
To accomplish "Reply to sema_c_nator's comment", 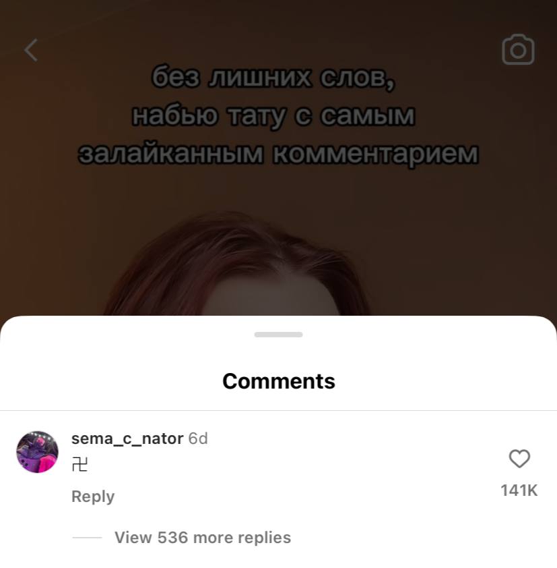I will click(93, 496).
